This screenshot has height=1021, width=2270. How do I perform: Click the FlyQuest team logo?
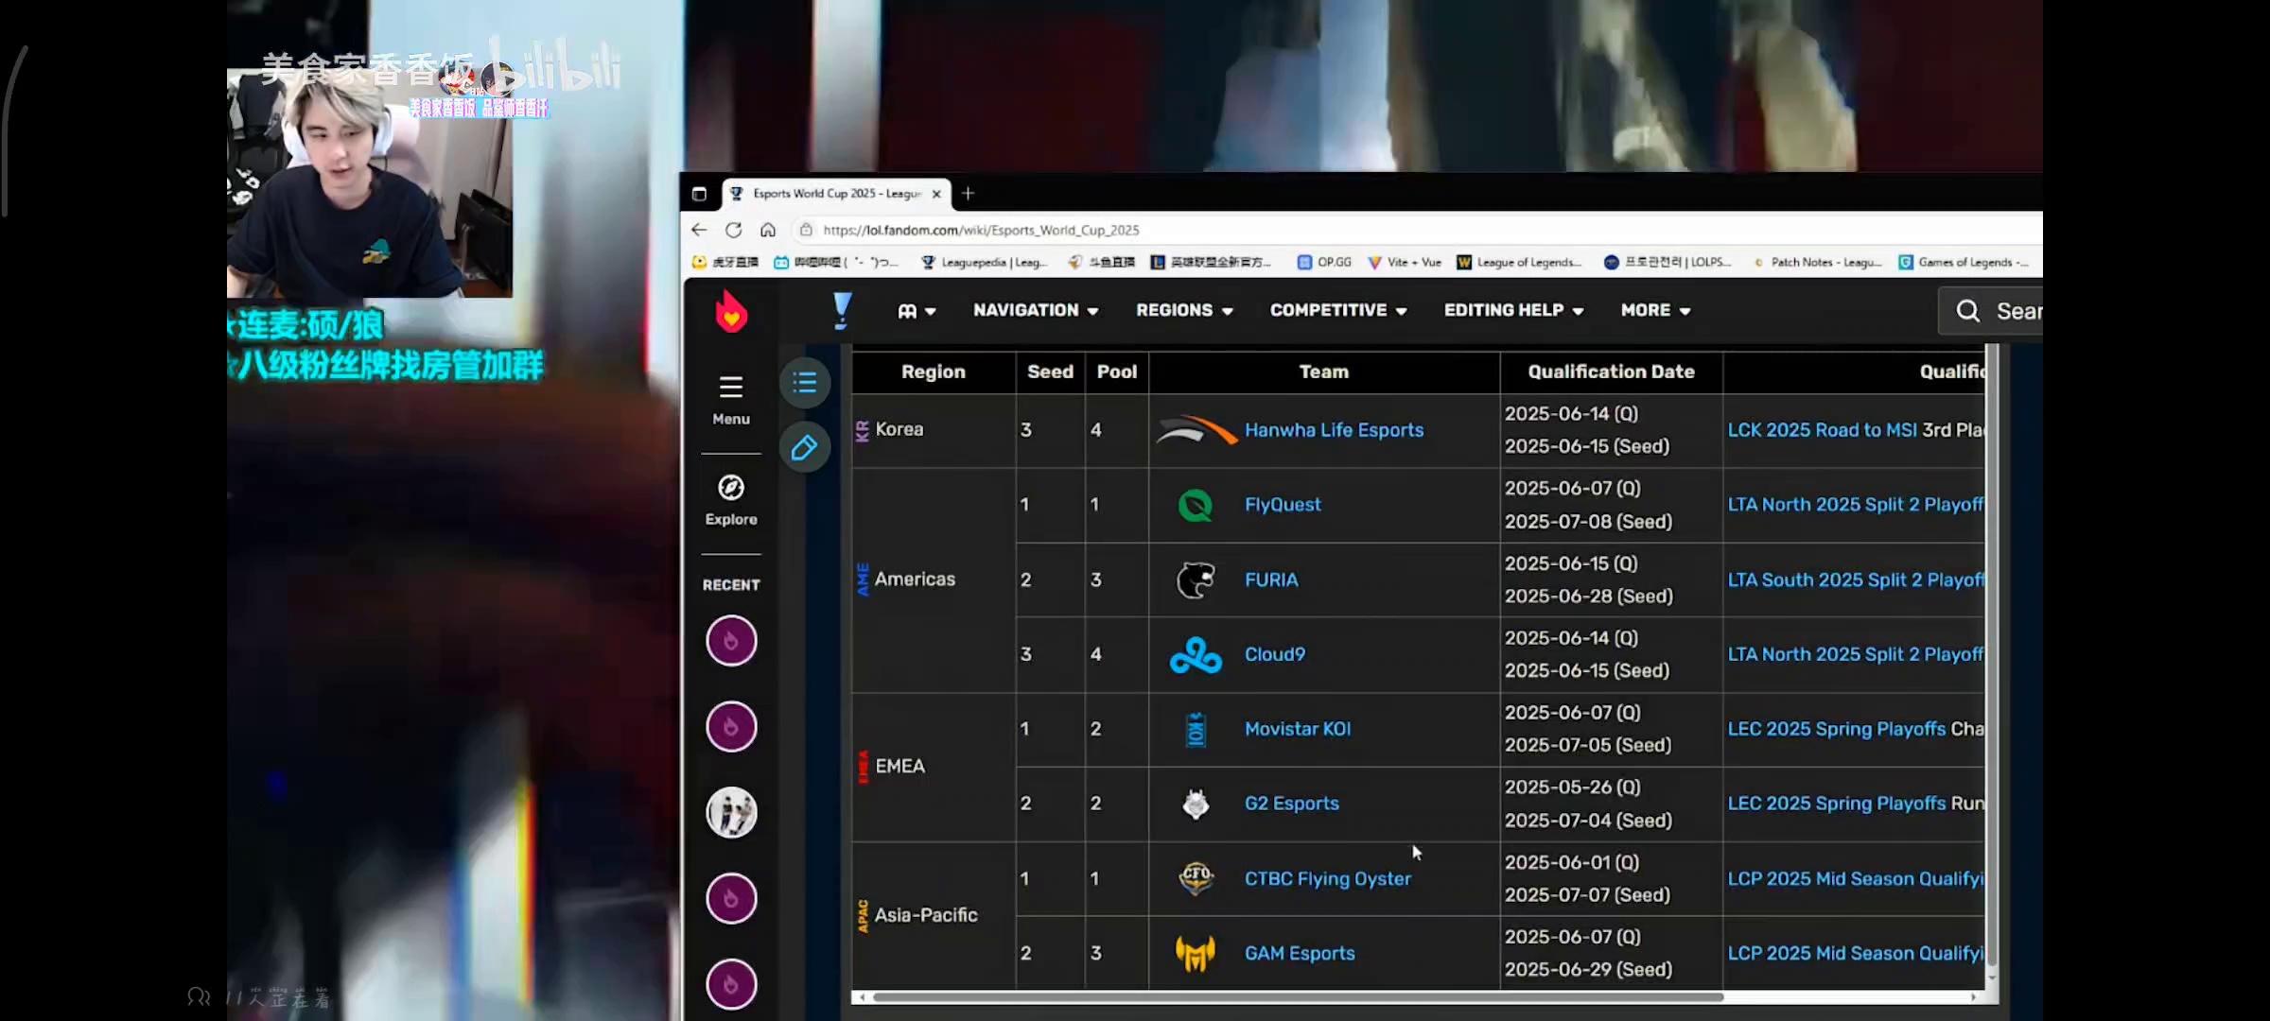1196,505
